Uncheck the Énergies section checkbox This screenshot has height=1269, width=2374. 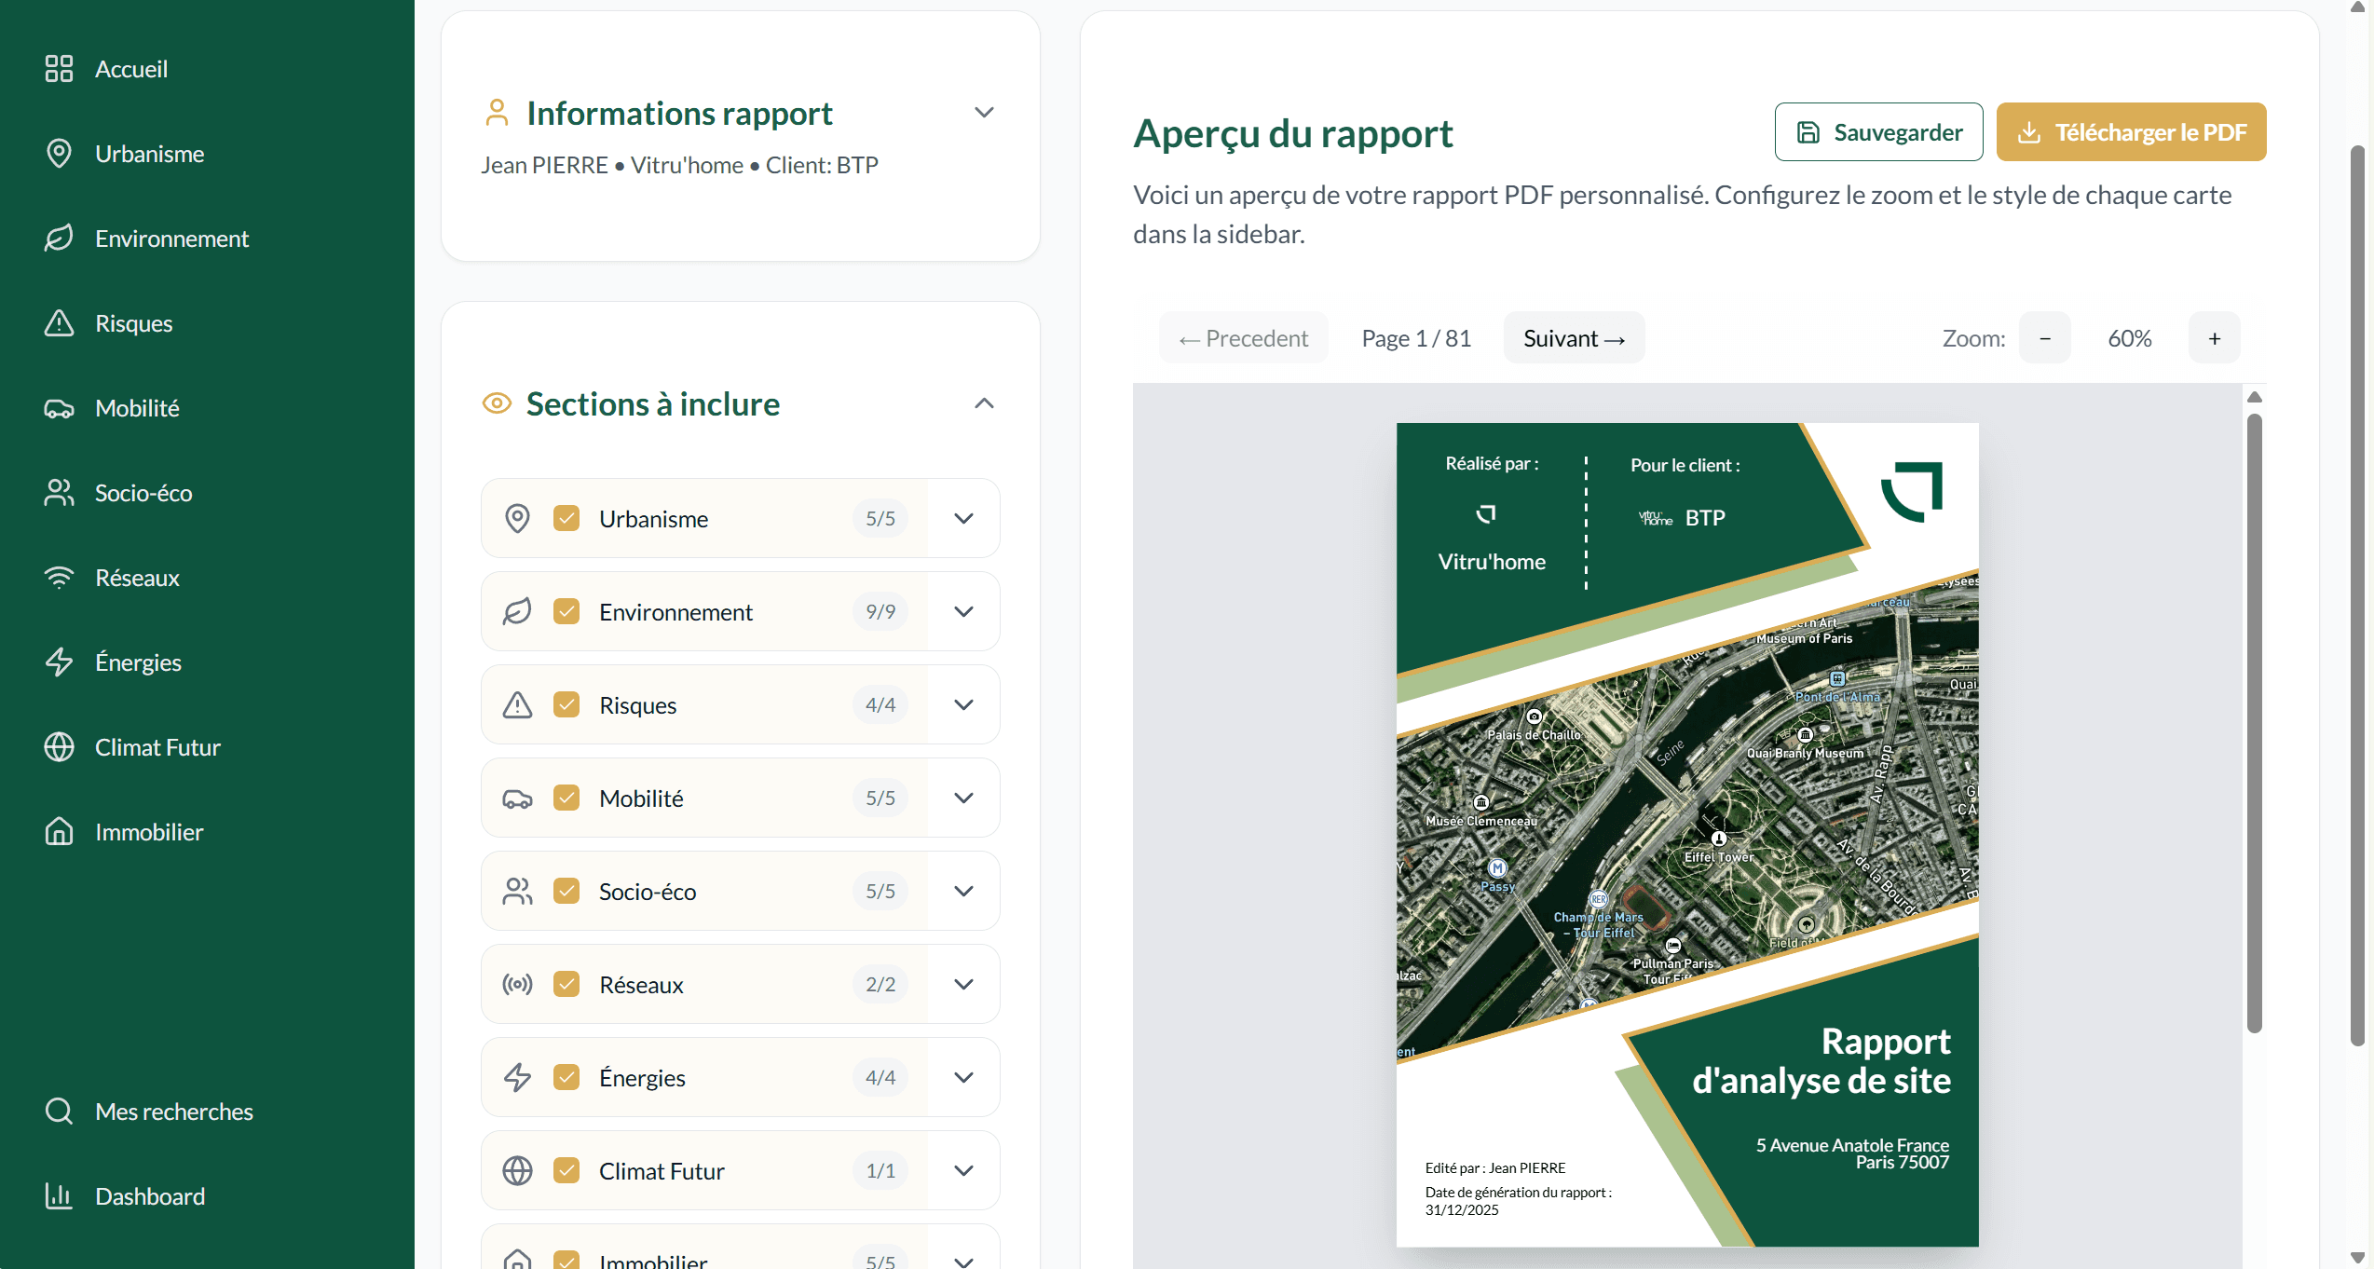tap(566, 1077)
